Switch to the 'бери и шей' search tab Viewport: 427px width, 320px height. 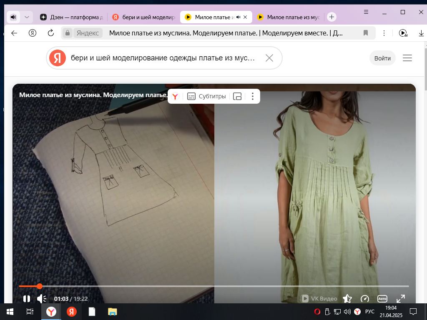[x=144, y=17]
